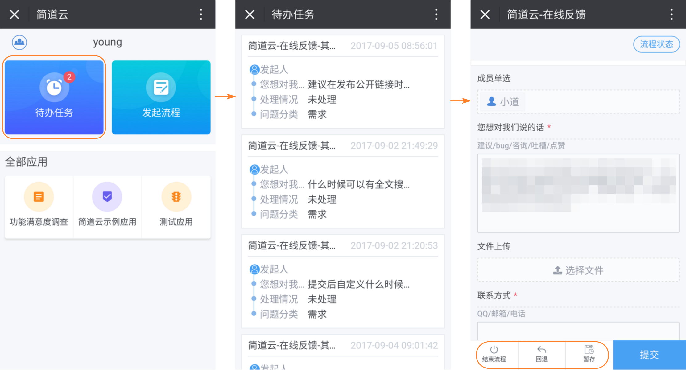Open task dated 2017-09-05 08:56:01
This screenshot has width=686, height=370.
click(x=343, y=82)
